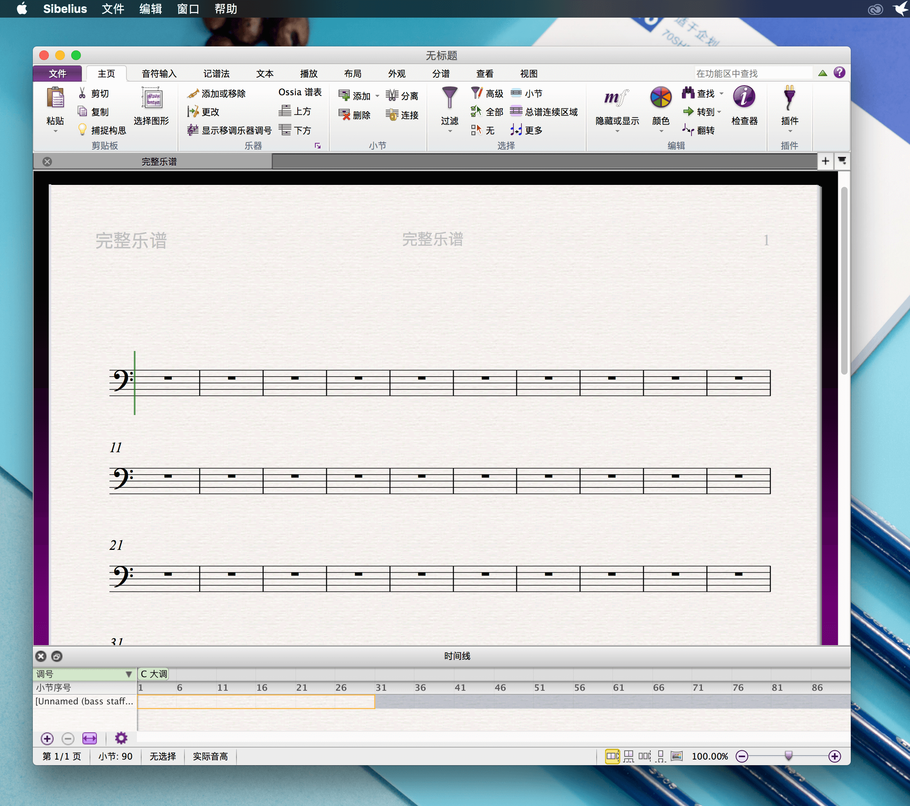Switch to the 布局 tab

pyautogui.click(x=353, y=74)
